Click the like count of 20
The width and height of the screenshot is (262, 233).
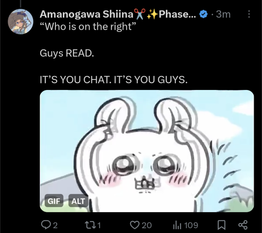tap(147, 225)
